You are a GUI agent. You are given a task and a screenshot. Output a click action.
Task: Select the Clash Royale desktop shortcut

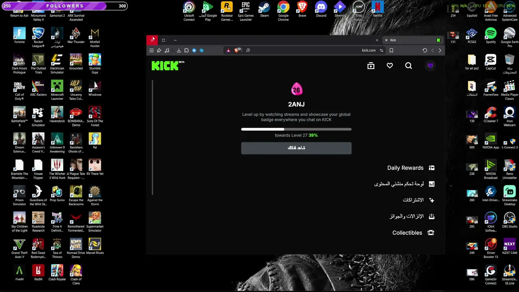click(57, 273)
